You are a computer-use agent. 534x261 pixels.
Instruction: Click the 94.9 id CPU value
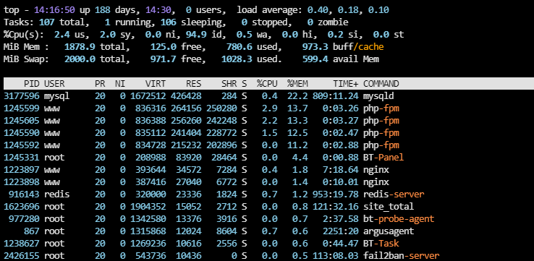196,35
